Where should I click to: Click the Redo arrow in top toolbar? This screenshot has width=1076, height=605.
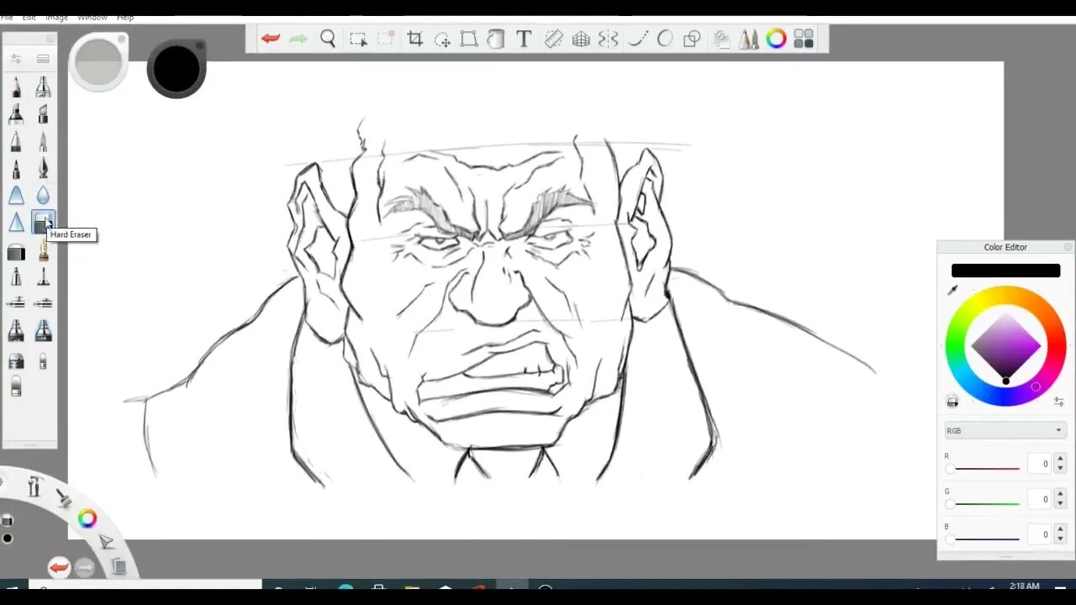[x=298, y=39]
